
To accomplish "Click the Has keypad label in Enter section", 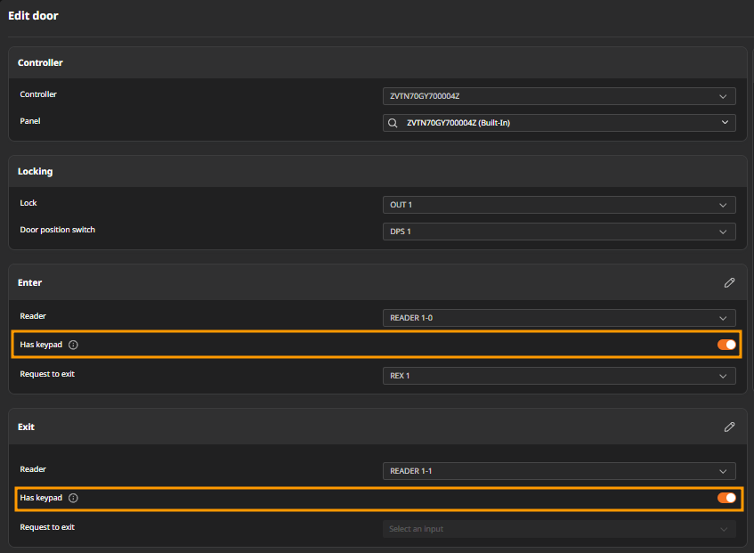I will pyautogui.click(x=41, y=345).
